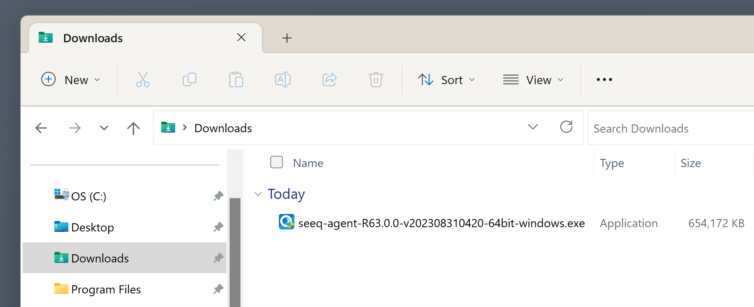The height and width of the screenshot is (307, 754).
Task: Select the Rename icon
Action: coord(283,79)
